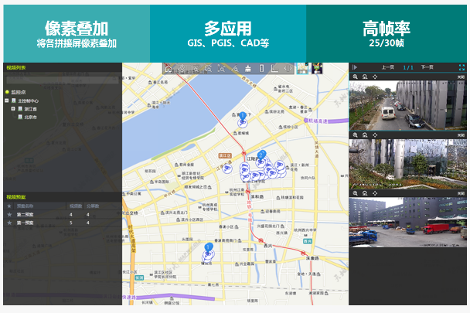Click the topmost camera marker on the map
This screenshot has height=313, width=470.
[242, 119]
